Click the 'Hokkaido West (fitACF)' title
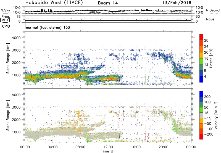This screenshot has width=221, height=153. click(54, 2)
